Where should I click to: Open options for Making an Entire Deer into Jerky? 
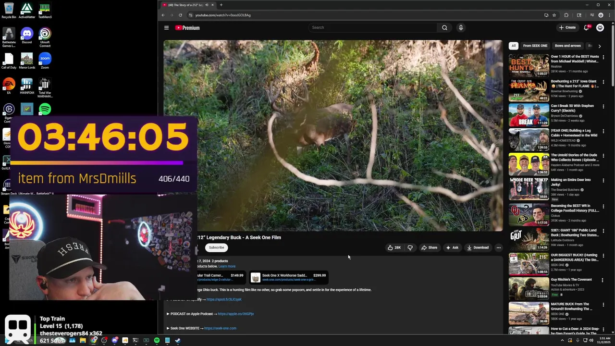603,180
